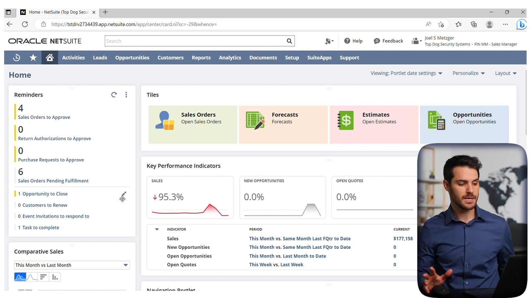Open Customers to Renew reminder
The height and width of the screenshot is (298, 531).
[45, 205]
